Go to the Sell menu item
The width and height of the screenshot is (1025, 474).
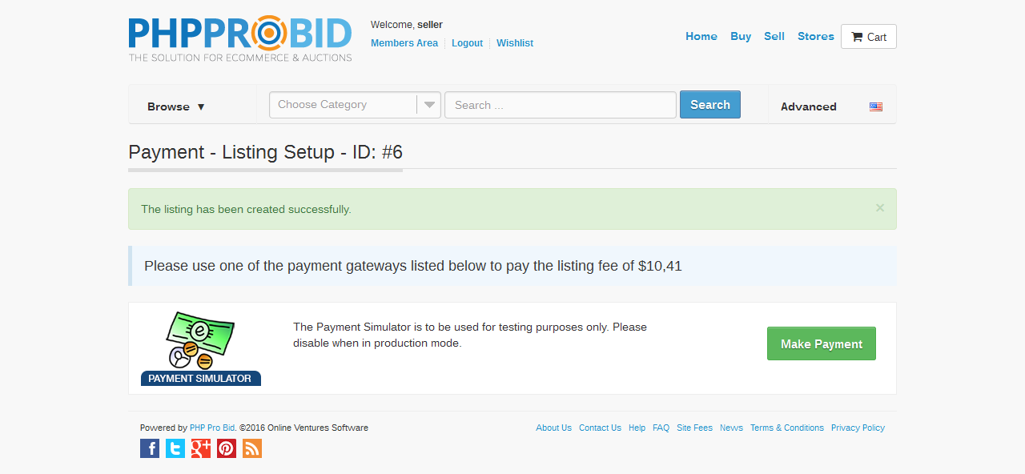click(774, 36)
